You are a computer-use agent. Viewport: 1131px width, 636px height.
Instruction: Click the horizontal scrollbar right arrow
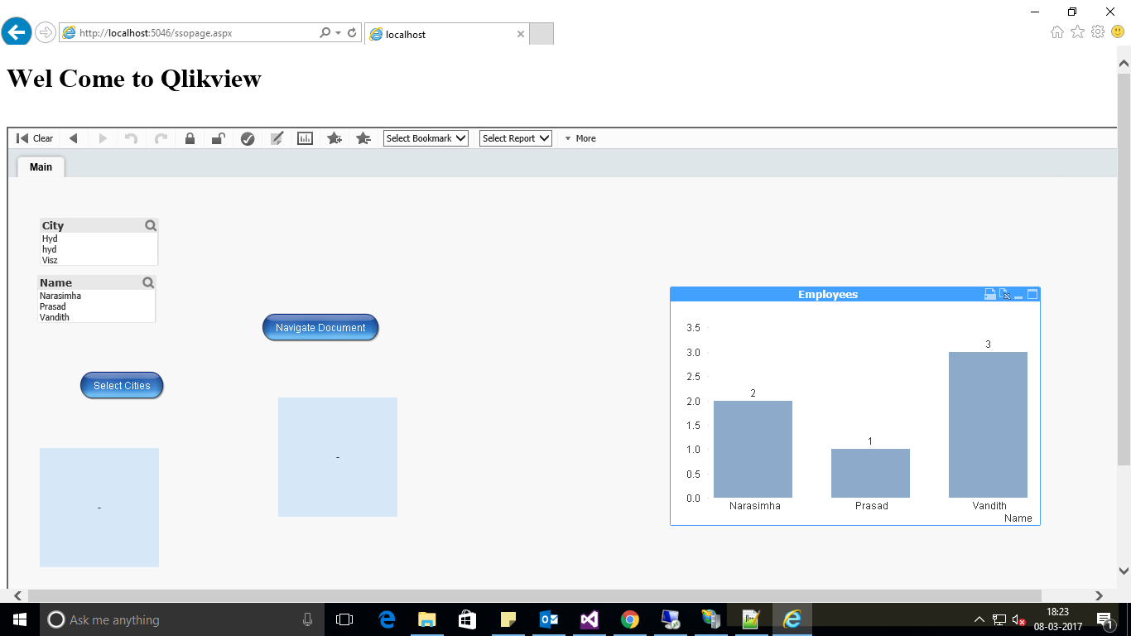1099,595
